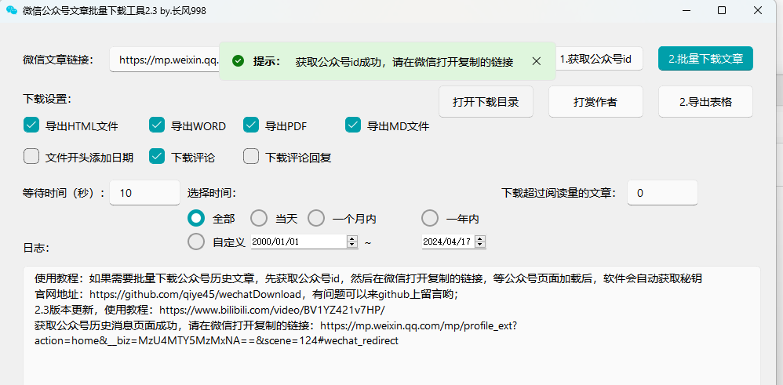The height and width of the screenshot is (385, 783).
Task: Choose 一年内 time range
Action: tap(430, 218)
